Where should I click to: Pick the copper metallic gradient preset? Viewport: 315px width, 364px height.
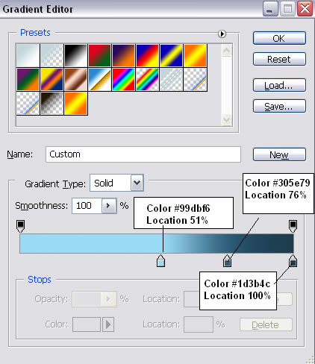75,79
